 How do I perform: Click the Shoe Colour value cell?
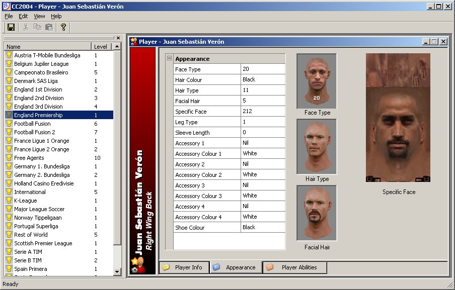click(263, 227)
